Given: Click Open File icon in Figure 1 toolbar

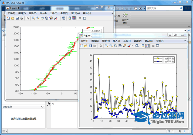Looking at the screenshot, I should coord(12,18).
